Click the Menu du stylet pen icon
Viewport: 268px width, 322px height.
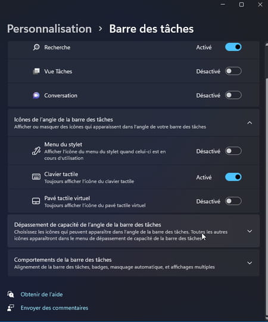click(x=36, y=151)
